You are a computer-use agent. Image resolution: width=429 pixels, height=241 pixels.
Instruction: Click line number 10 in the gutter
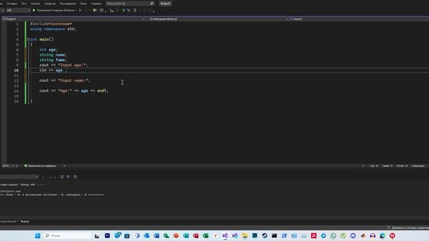pyautogui.click(x=16, y=70)
